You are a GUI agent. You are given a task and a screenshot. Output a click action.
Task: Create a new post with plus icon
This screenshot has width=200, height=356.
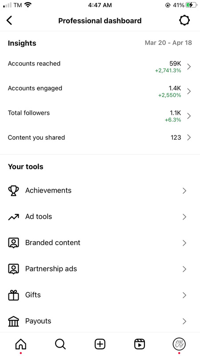point(100,344)
